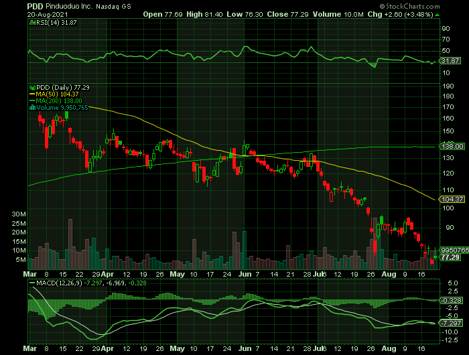
Task: Click the 31.87 RSI tag on the right axis
Action: click(450, 61)
